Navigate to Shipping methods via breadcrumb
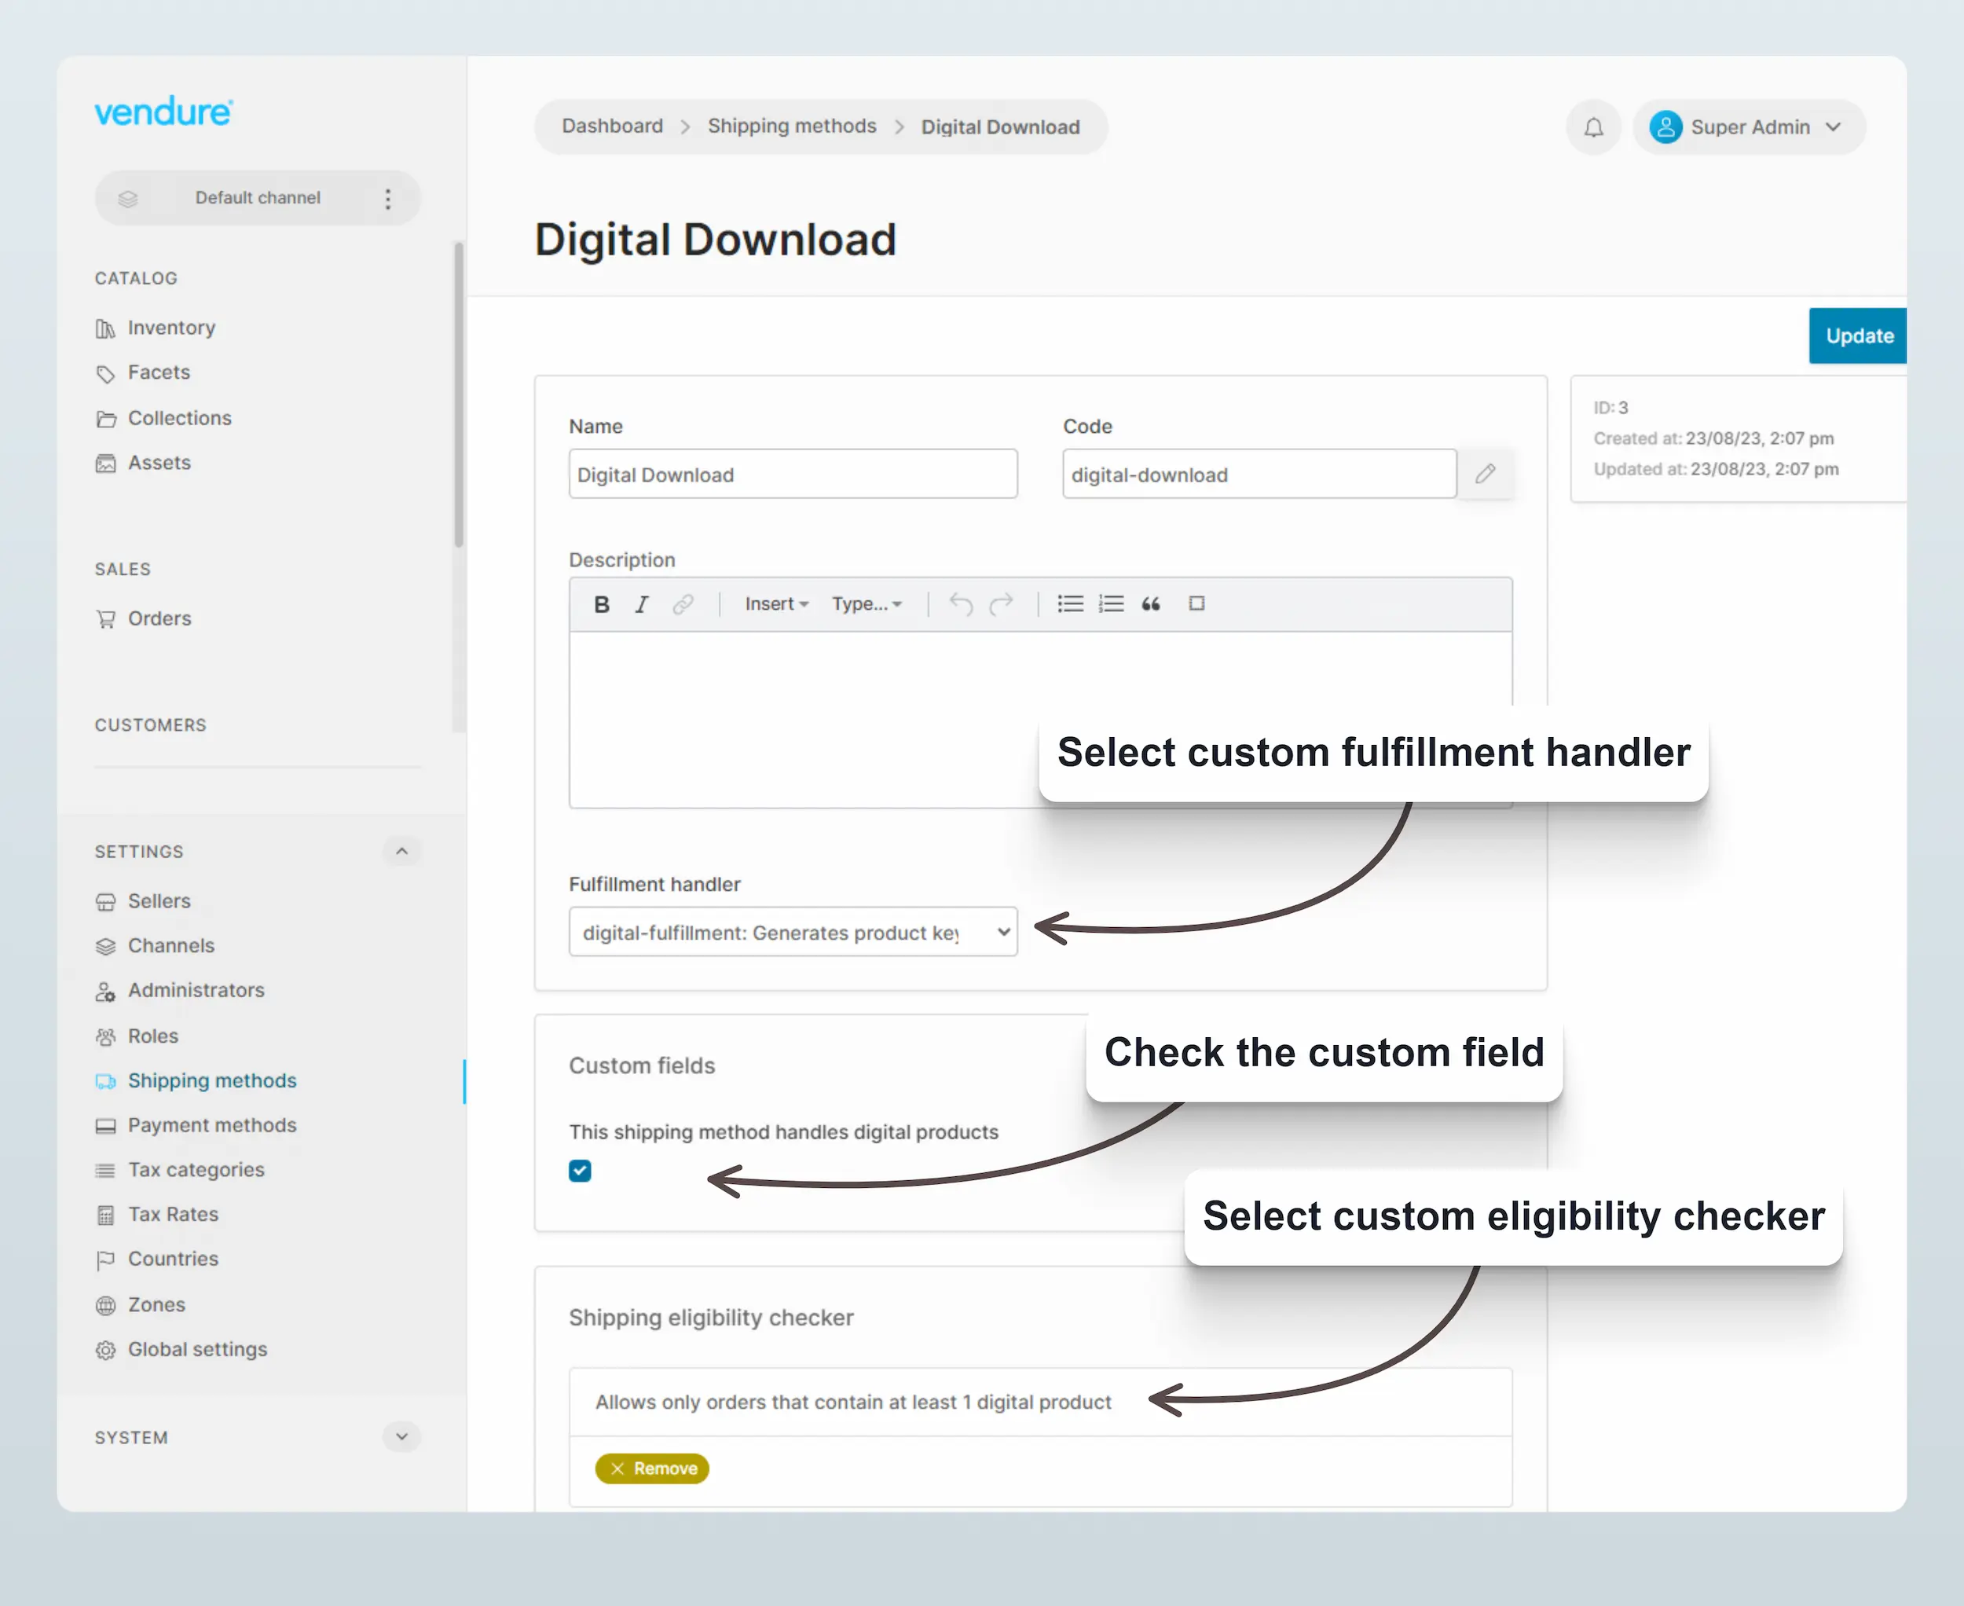Viewport: 1964px width, 1606px height. tap(791, 126)
